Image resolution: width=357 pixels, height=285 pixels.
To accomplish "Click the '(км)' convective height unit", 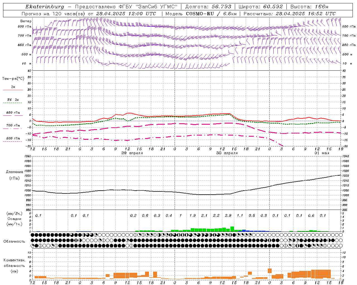I will coord(15,271).
